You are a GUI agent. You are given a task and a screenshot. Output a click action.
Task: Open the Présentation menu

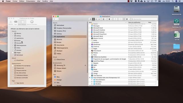[x=31, y=1]
